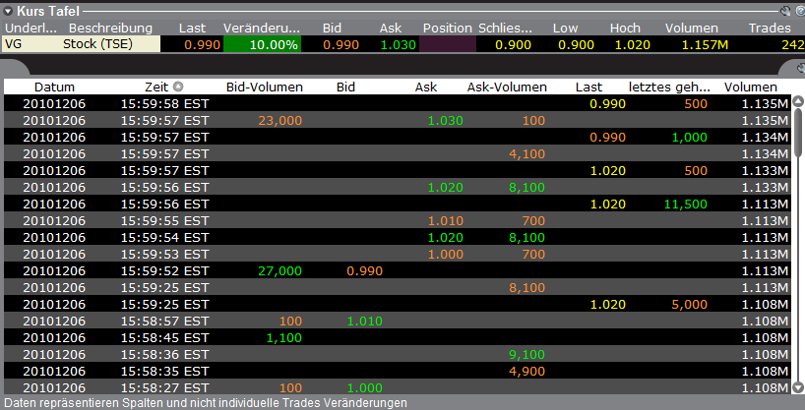Click the 1.010 bid in 15:58:57 row
This screenshot has width=805, height=410.
(x=365, y=322)
